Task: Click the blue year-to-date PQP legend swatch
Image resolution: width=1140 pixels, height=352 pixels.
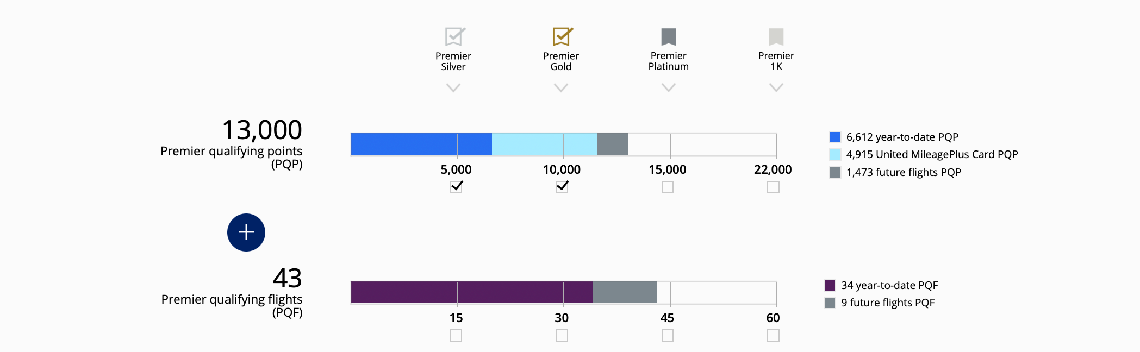Action: pos(835,137)
